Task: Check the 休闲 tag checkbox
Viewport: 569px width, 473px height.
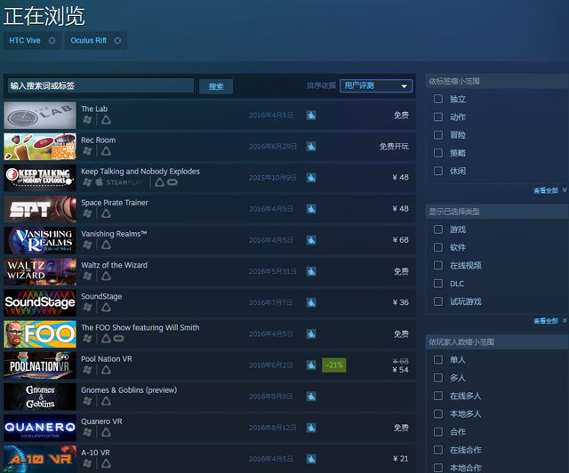Action: click(438, 171)
